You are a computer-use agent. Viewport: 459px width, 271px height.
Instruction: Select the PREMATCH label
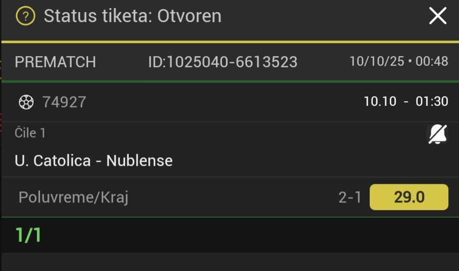pos(55,62)
